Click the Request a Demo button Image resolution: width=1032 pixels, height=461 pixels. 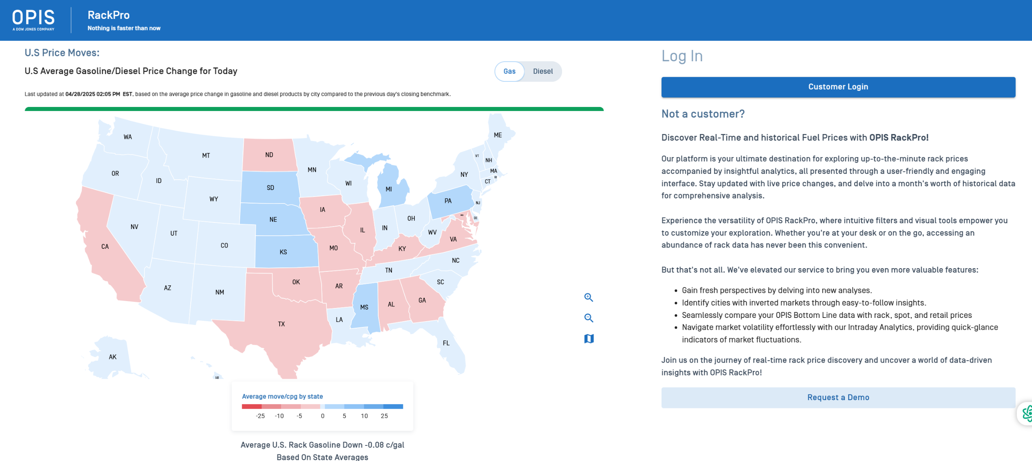(x=838, y=397)
